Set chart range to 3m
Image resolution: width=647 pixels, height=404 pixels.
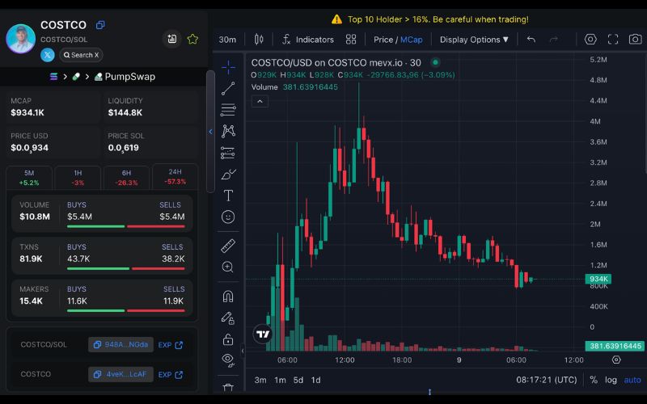260,380
